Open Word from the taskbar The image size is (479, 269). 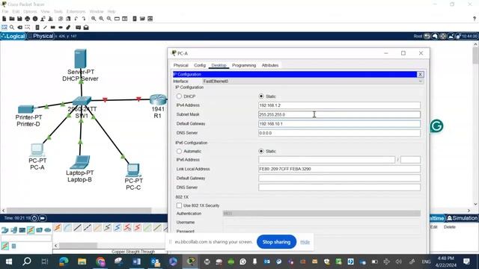(x=136, y=262)
